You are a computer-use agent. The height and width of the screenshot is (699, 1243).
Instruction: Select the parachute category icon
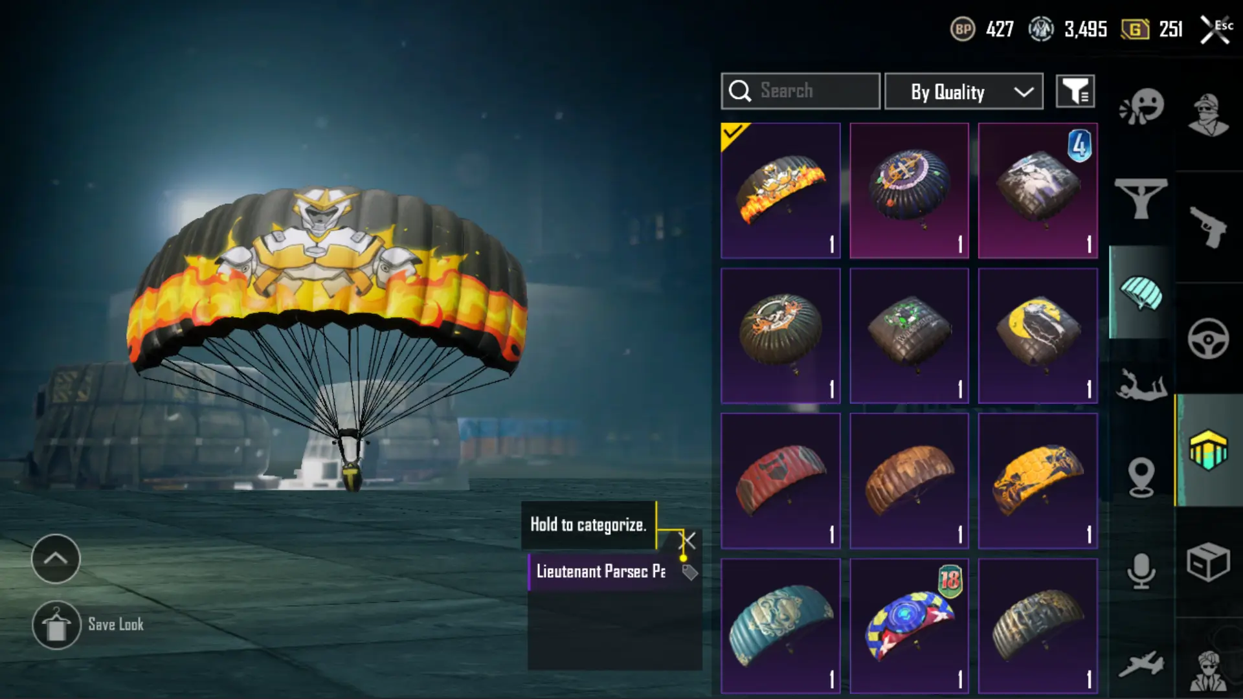pyautogui.click(x=1141, y=293)
